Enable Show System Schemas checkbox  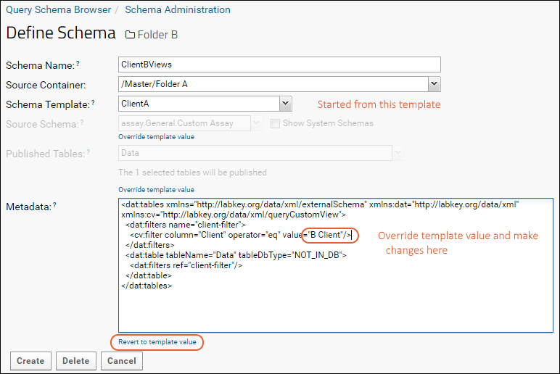click(x=275, y=123)
